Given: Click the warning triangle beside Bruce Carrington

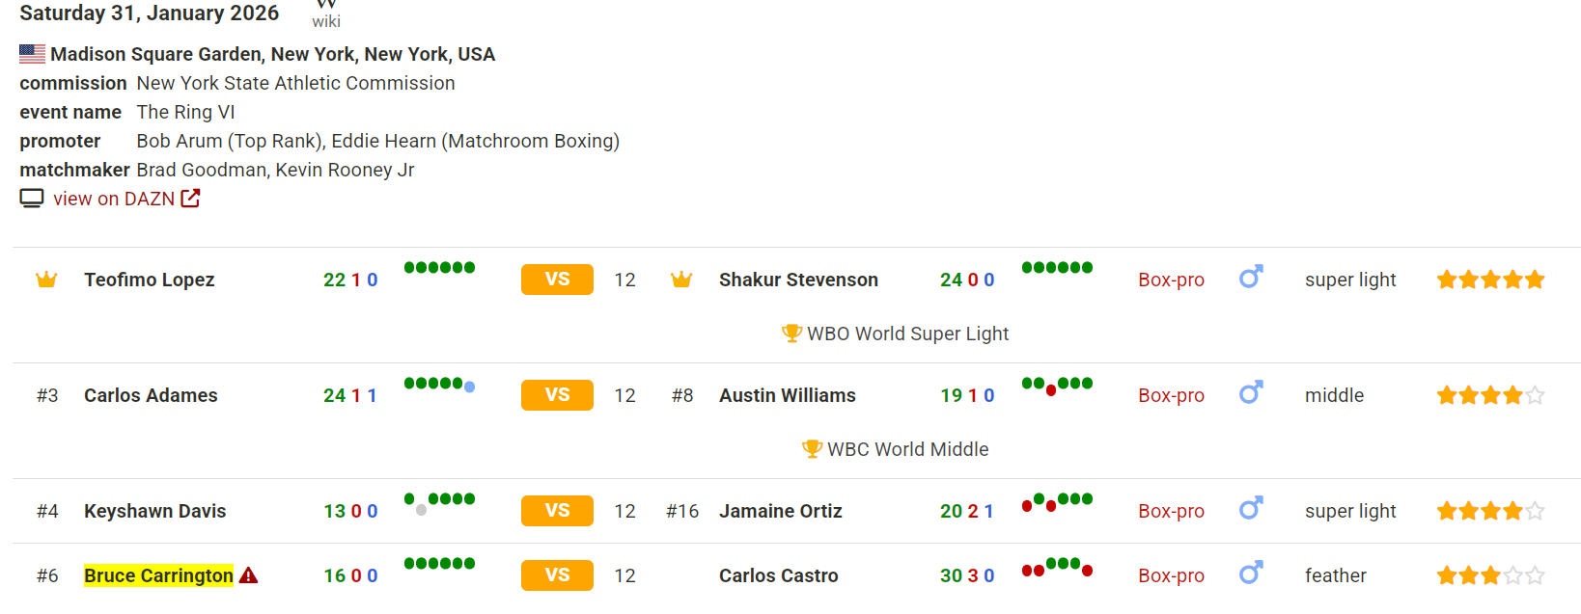Looking at the screenshot, I should click(248, 575).
